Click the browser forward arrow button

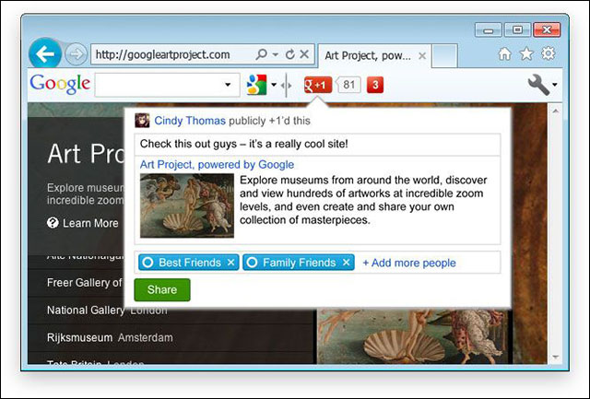click(76, 54)
